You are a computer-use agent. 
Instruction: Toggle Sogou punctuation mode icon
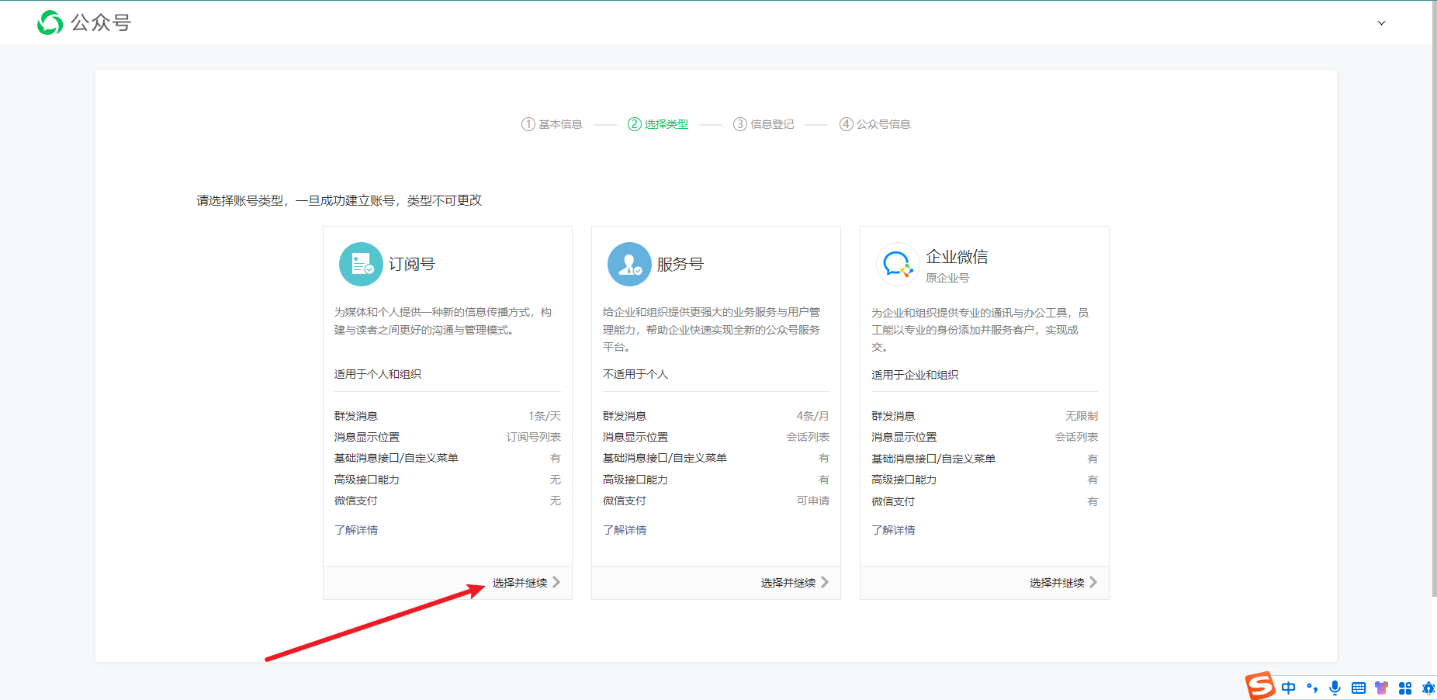pos(1312,688)
